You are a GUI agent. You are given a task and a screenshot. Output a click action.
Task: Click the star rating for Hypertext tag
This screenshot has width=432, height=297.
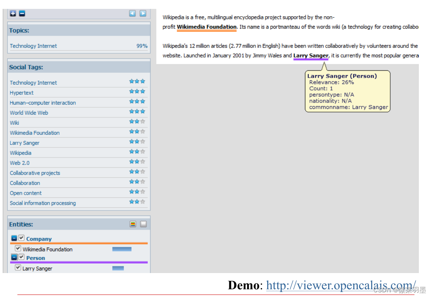(137, 92)
